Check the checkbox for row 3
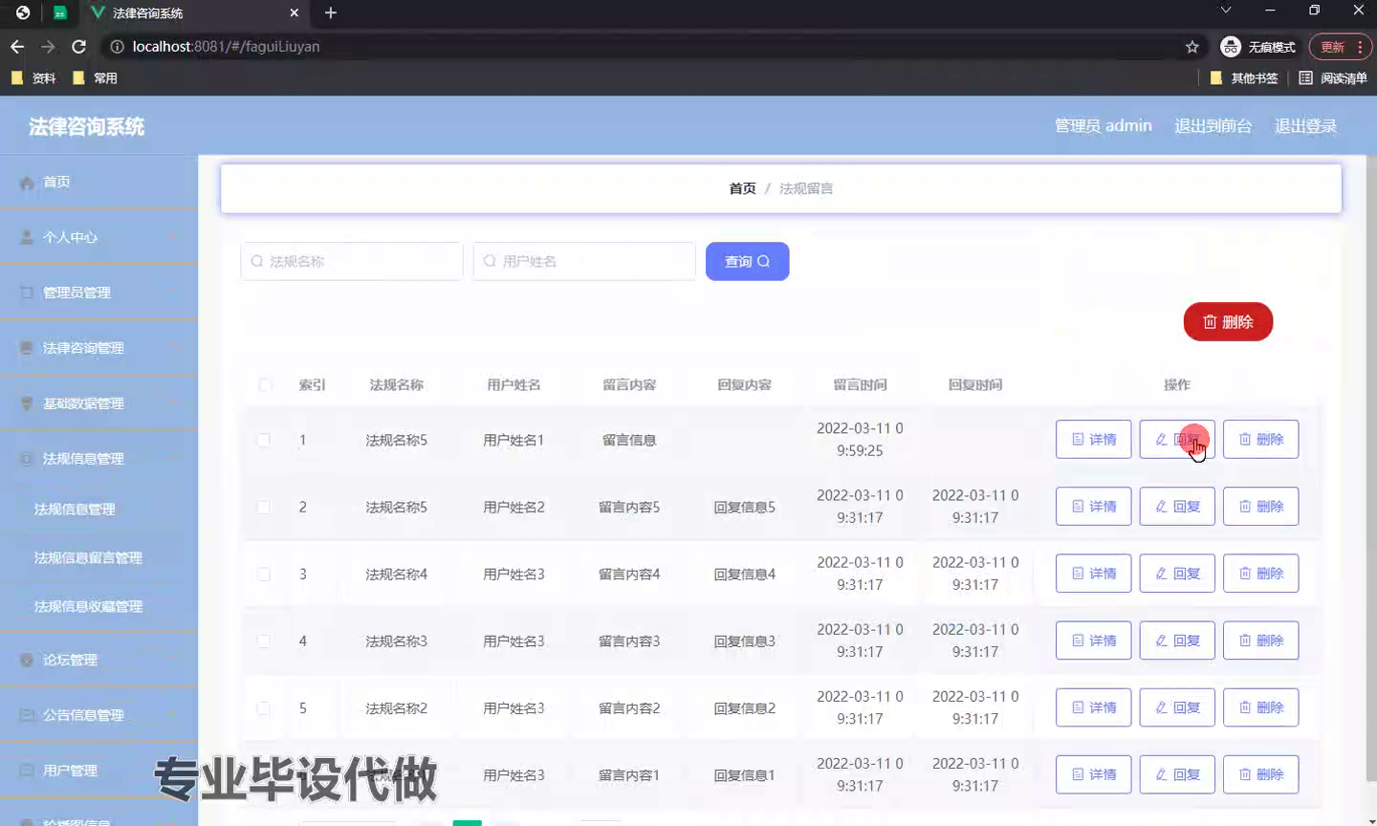The height and width of the screenshot is (826, 1377). point(263,574)
